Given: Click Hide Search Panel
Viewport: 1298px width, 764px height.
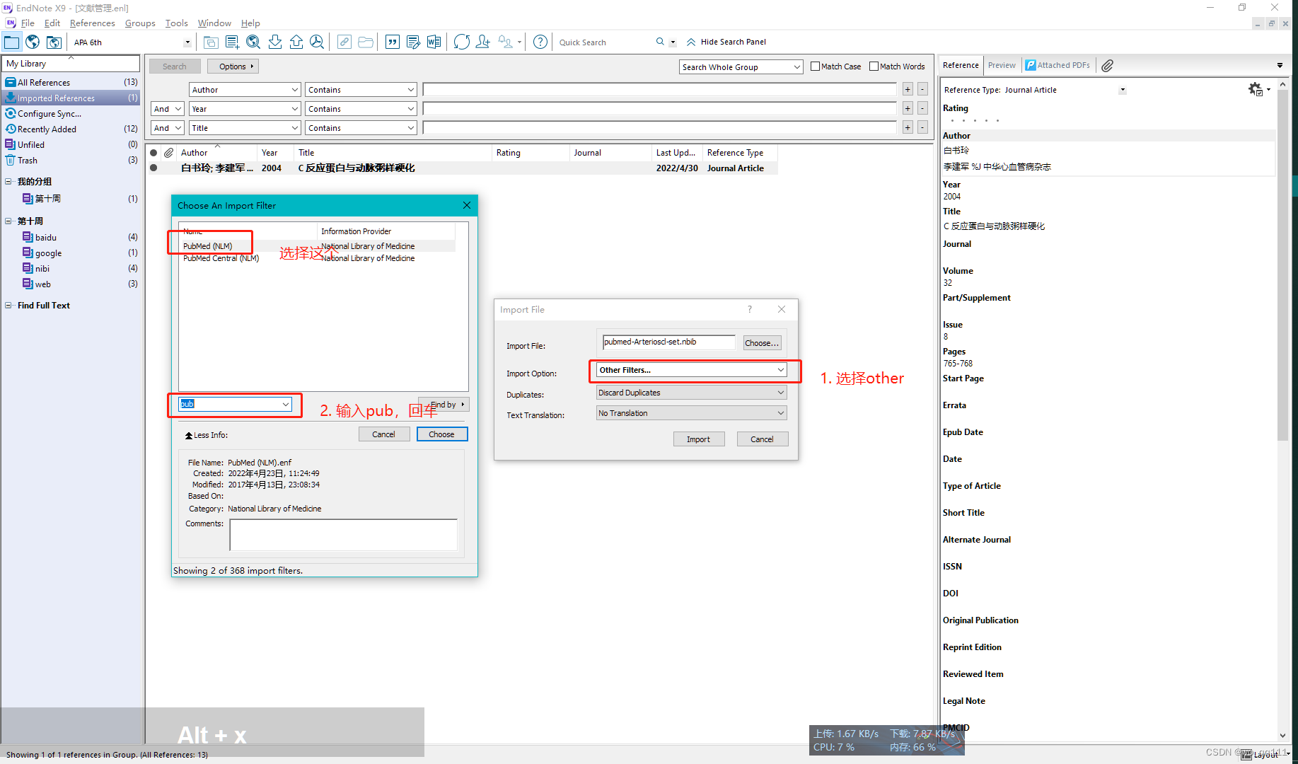Looking at the screenshot, I should [x=726, y=42].
